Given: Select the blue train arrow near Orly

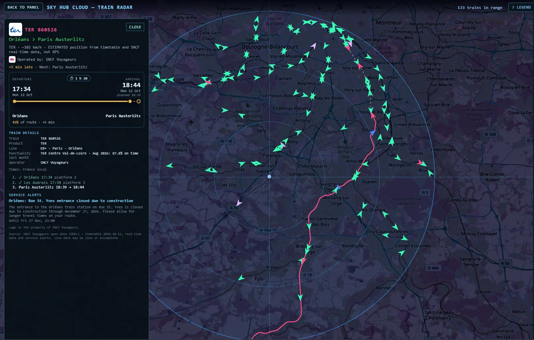Looking at the screenshot, I should coord(373,133).
